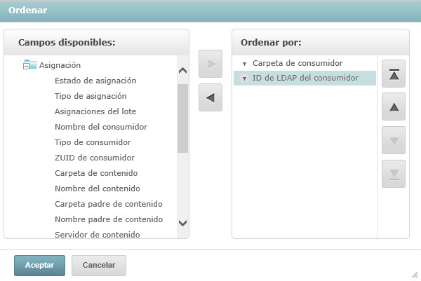
Task: Select Nombre padre de contenido field
Action: [x=109, y=219]
